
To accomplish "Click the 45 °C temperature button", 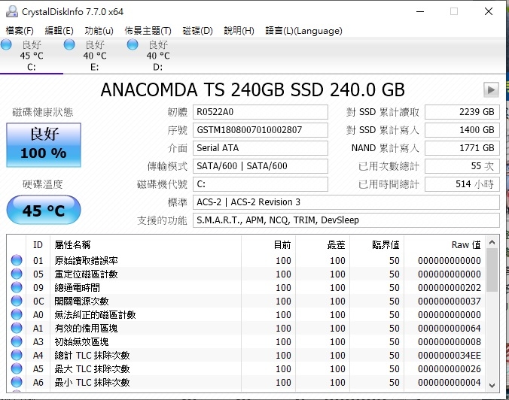I will tap(44, 211).
